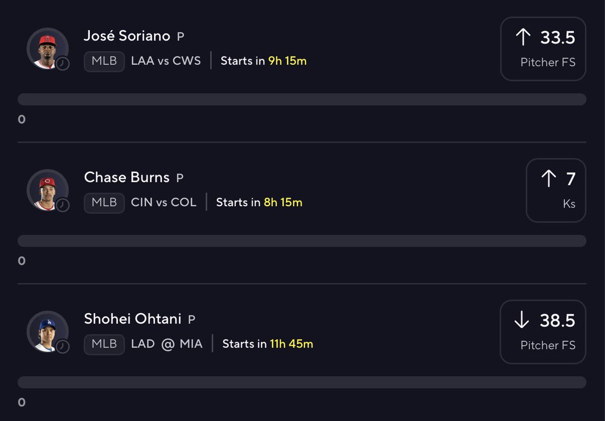Select Soriano's 33.5 Pitcher FS pick box
Viewport: 605px width, 421px height.
tap(543, 49)
